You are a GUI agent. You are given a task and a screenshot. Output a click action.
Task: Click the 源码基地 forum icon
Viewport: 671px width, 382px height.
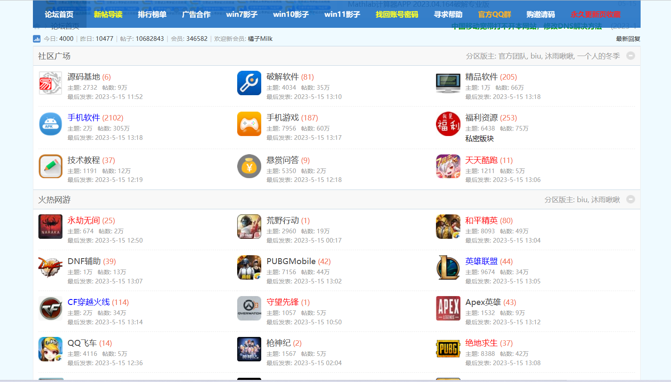point(50,83)
